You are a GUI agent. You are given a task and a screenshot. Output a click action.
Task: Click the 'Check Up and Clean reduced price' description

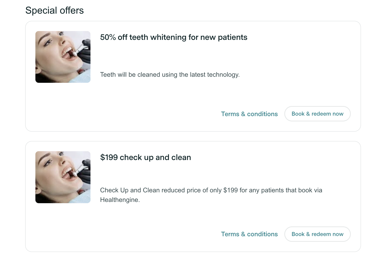(211, 190)
